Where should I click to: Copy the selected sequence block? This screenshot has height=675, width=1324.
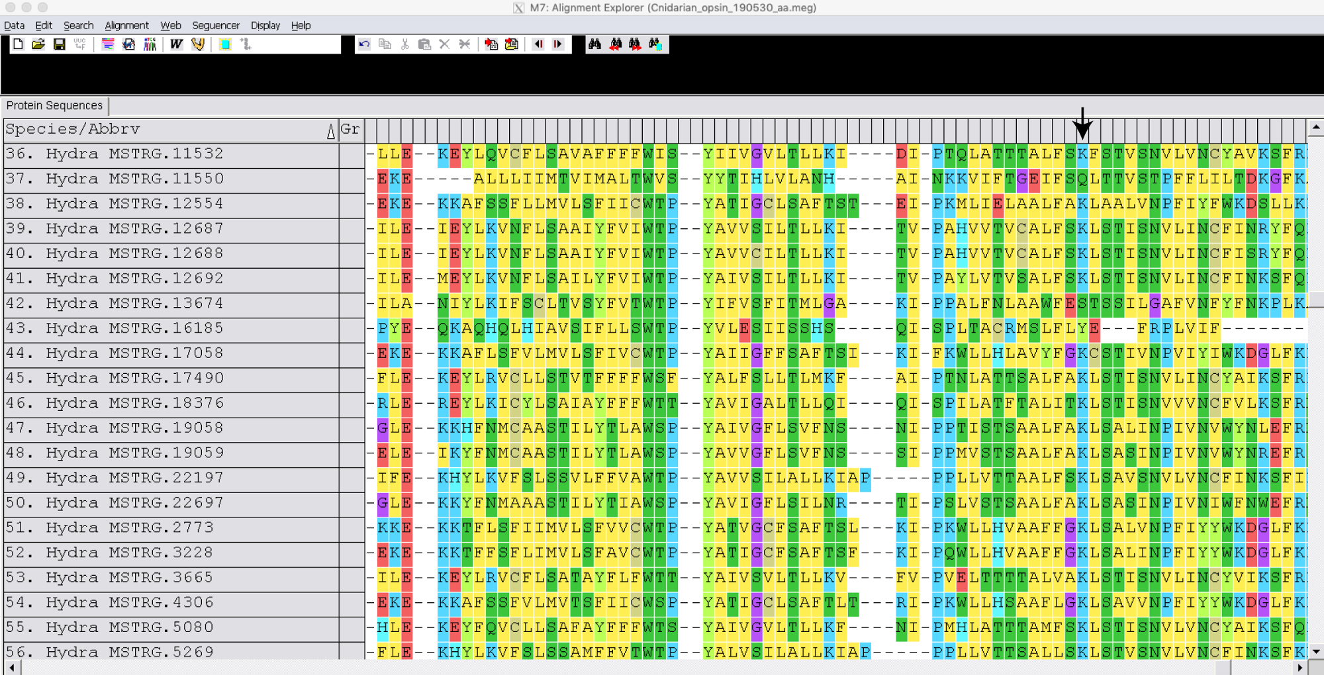pyautogui.click(x=385, y=44)
